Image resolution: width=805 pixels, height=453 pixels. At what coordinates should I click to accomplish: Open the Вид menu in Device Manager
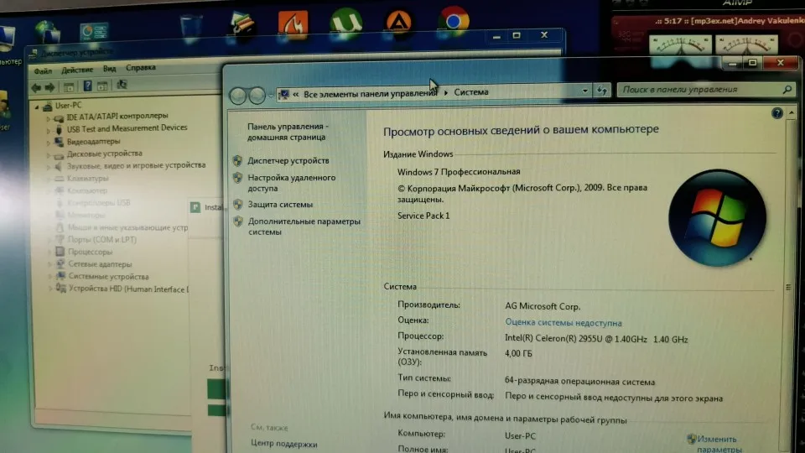(109, 68)
